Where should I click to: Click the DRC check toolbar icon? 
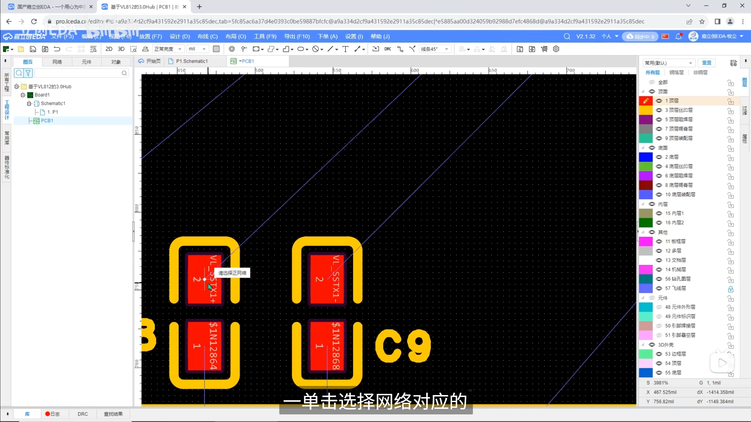tap(388, 49)
